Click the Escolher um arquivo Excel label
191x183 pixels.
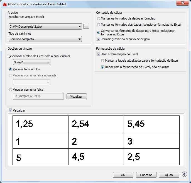26,17
